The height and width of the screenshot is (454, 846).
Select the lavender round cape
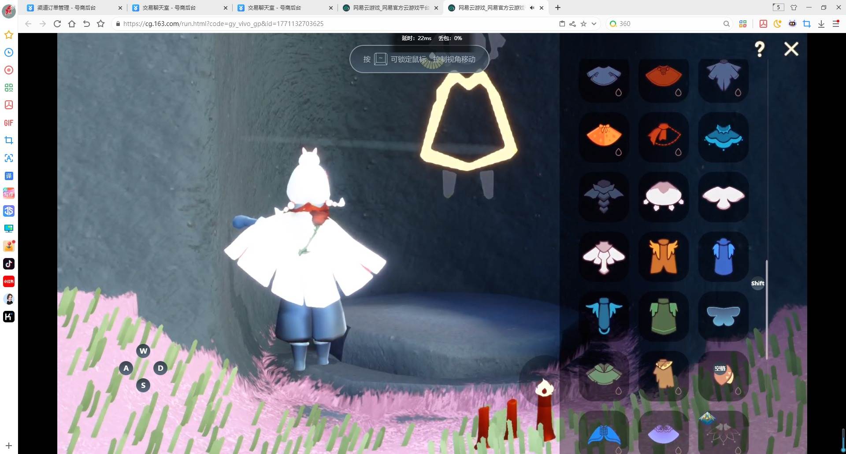664,432
